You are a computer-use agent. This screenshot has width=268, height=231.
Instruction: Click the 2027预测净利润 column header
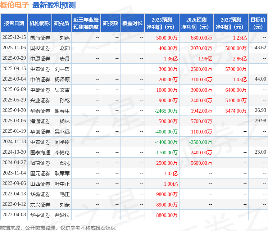231,23
